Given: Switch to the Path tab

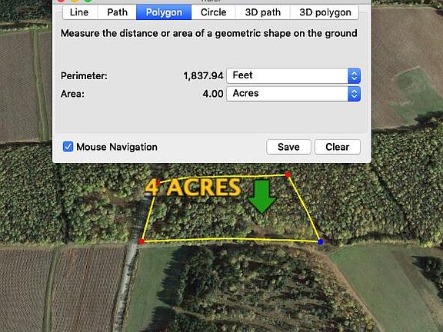Looking at the screenshot, I should click(117, 12).
